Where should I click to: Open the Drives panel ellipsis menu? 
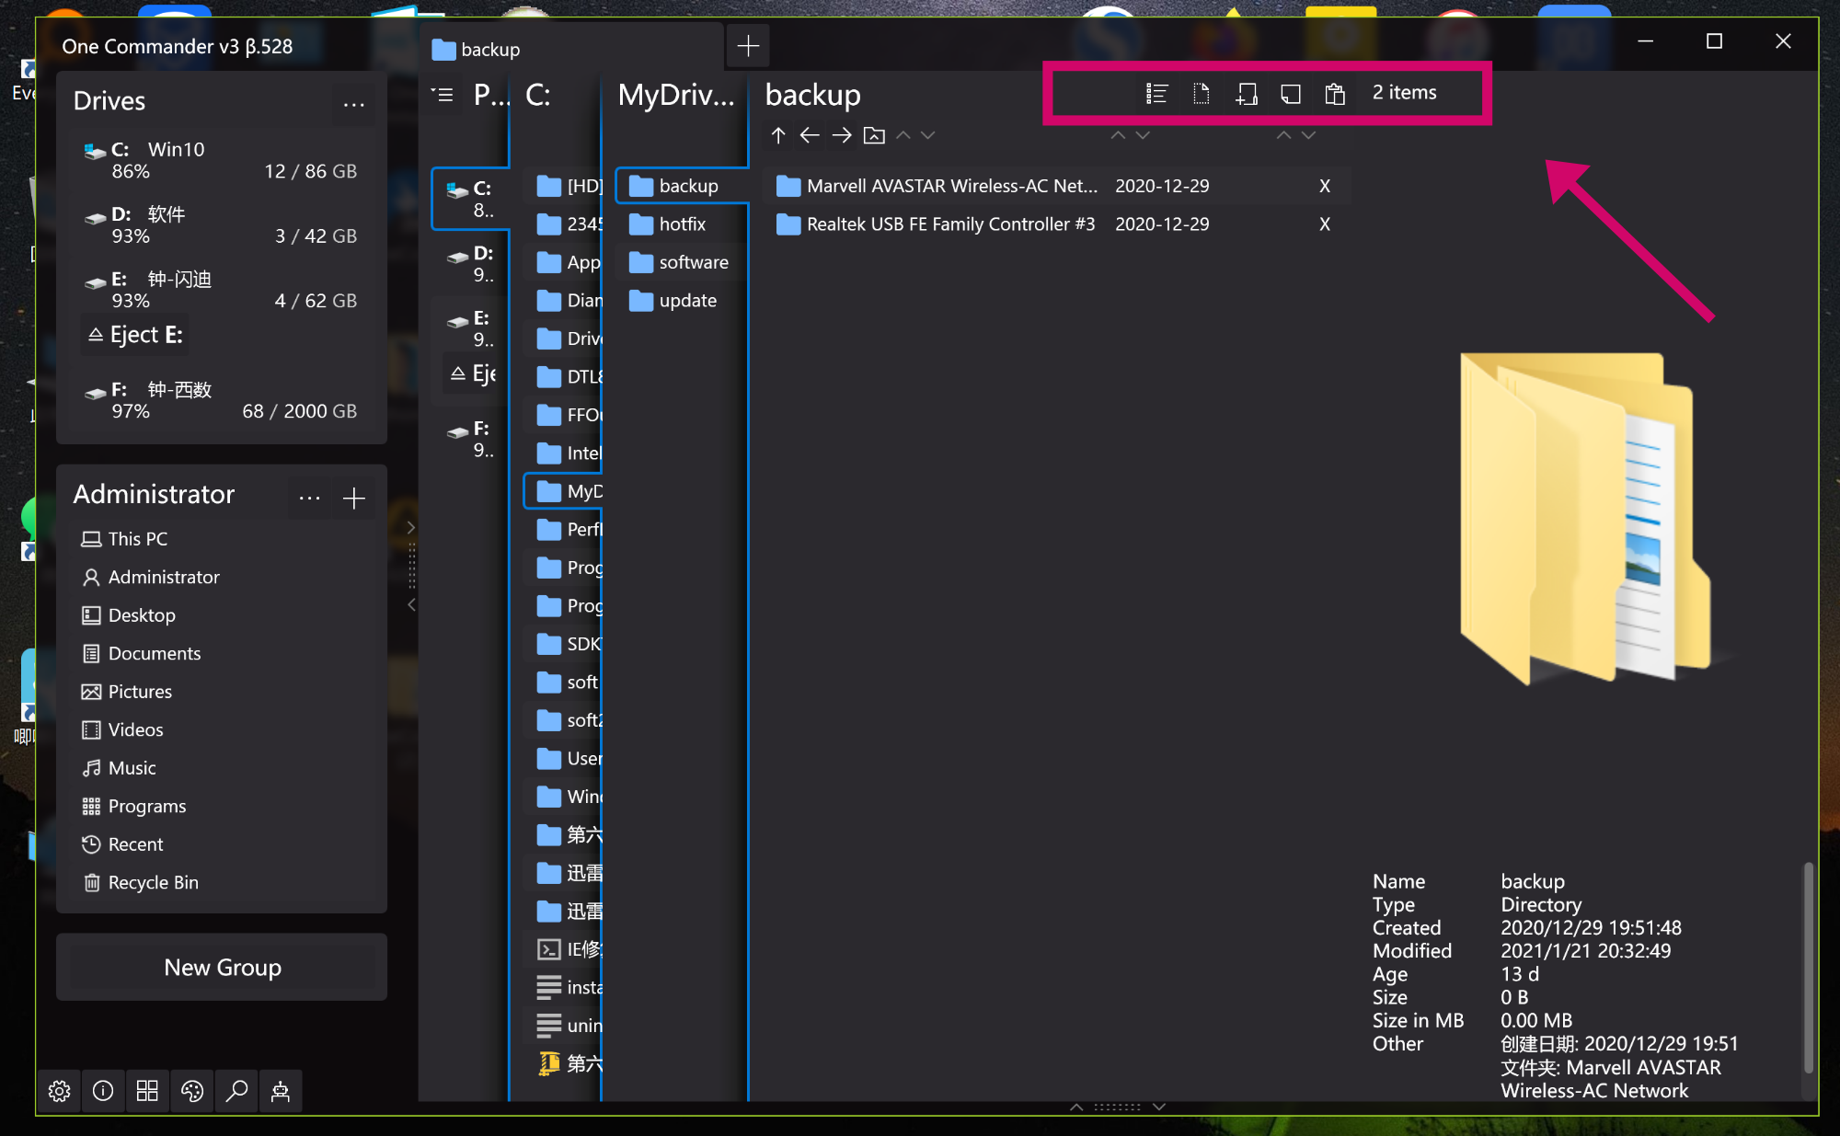click(353, 104)
